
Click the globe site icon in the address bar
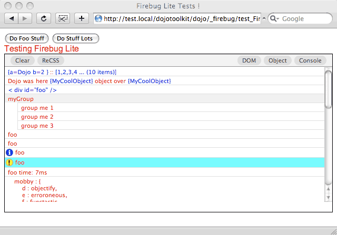pyautogui.click(x=98, y=19)
